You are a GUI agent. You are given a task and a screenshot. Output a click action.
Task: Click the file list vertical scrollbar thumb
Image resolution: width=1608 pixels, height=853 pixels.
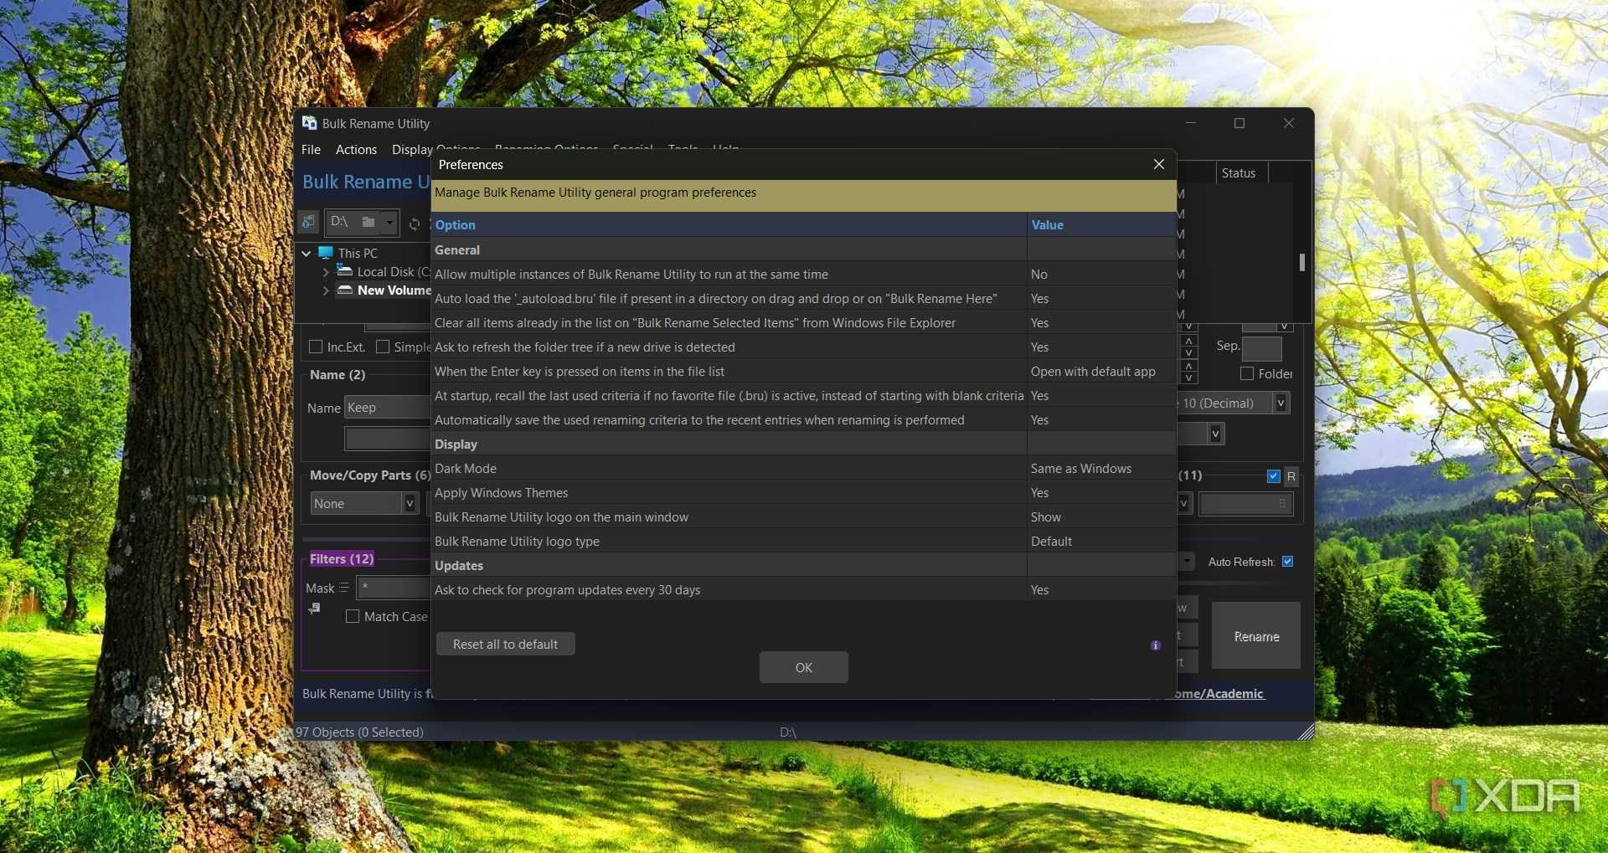click(x=1301, y=262)
